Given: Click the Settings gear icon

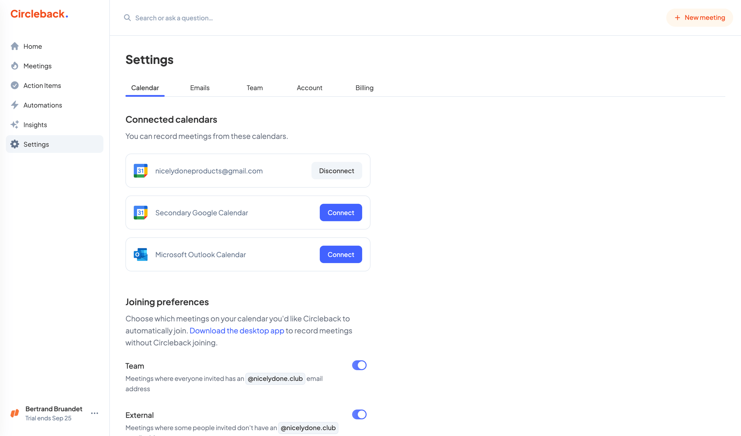Looking at the screenshot, I should [x=15, y=144].
